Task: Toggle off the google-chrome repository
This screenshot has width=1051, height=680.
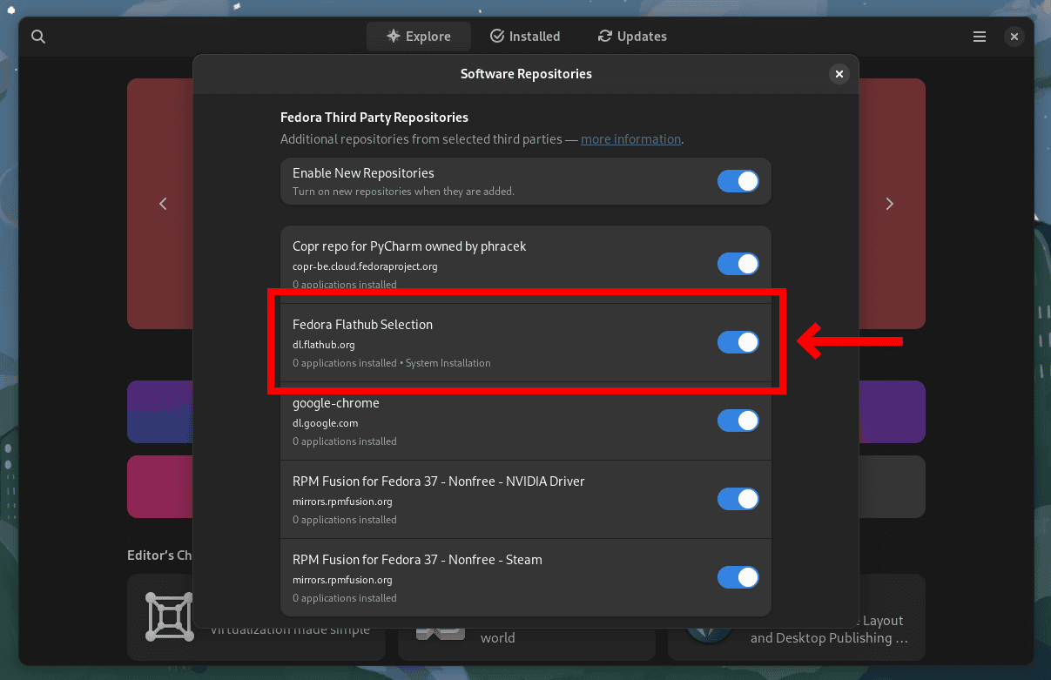Action: (x=738, y=421)
